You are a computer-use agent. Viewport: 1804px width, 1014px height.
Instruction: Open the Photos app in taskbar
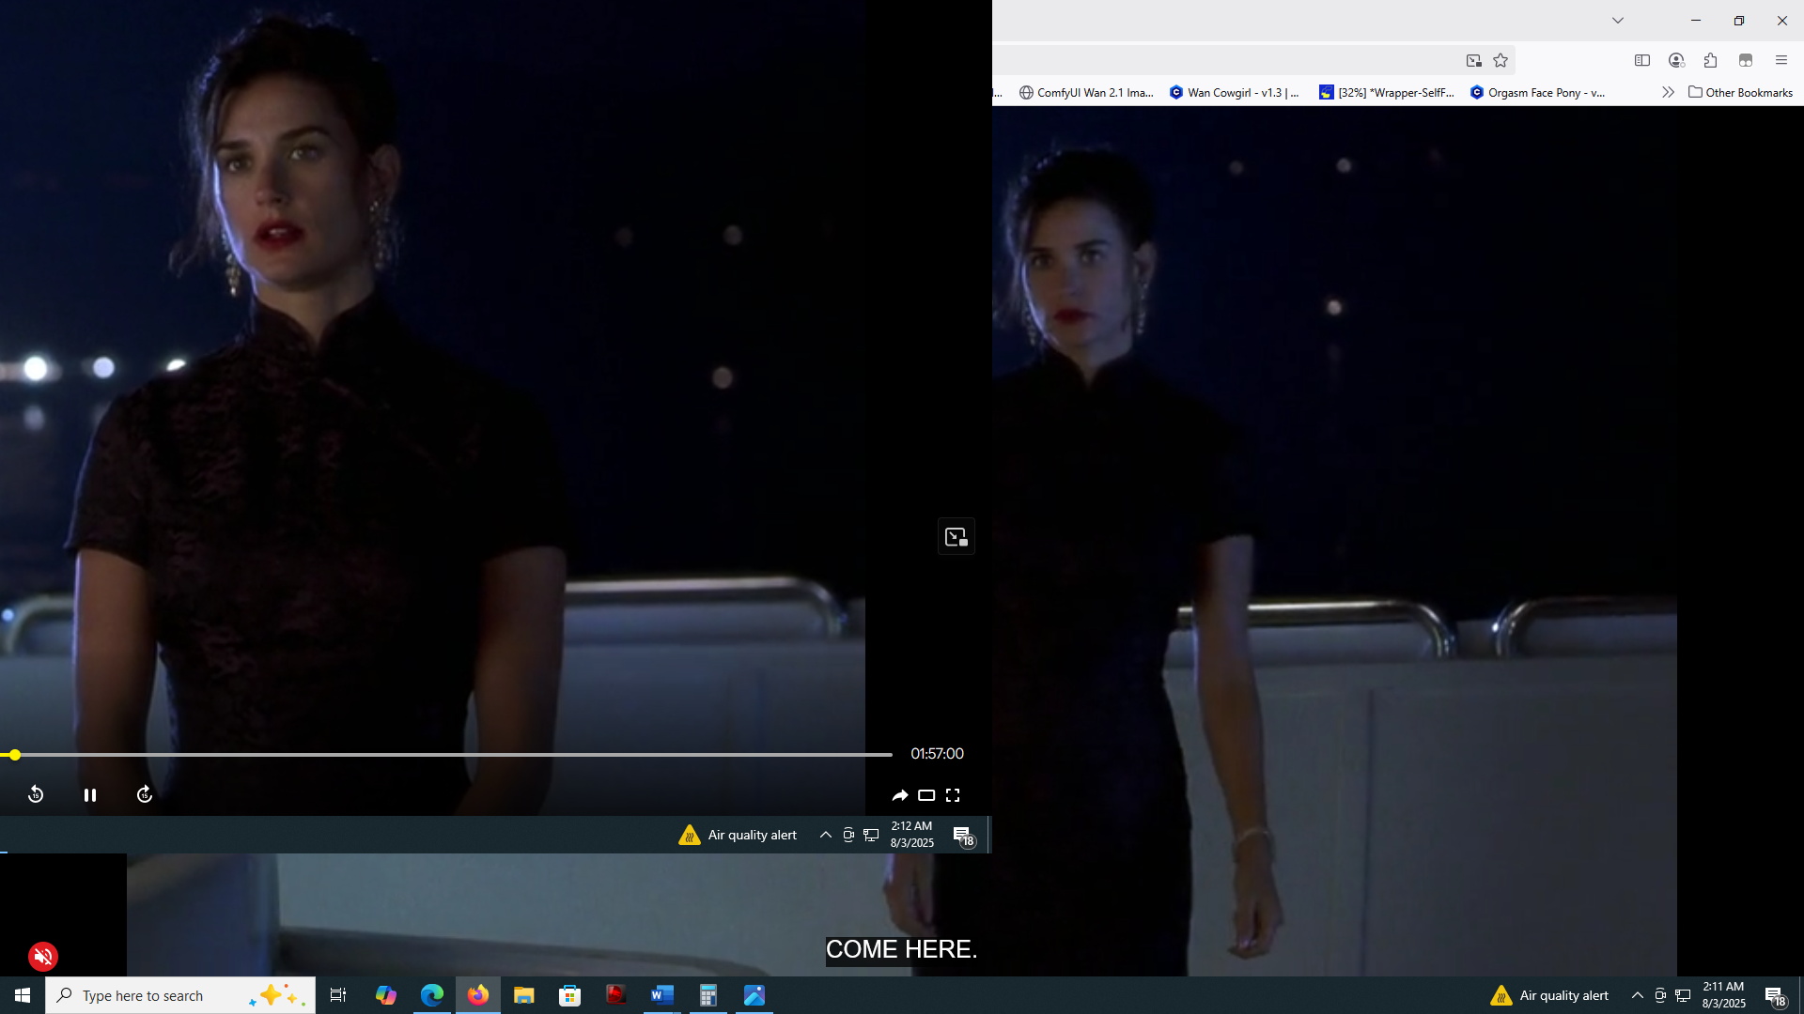tap(754, 995)
